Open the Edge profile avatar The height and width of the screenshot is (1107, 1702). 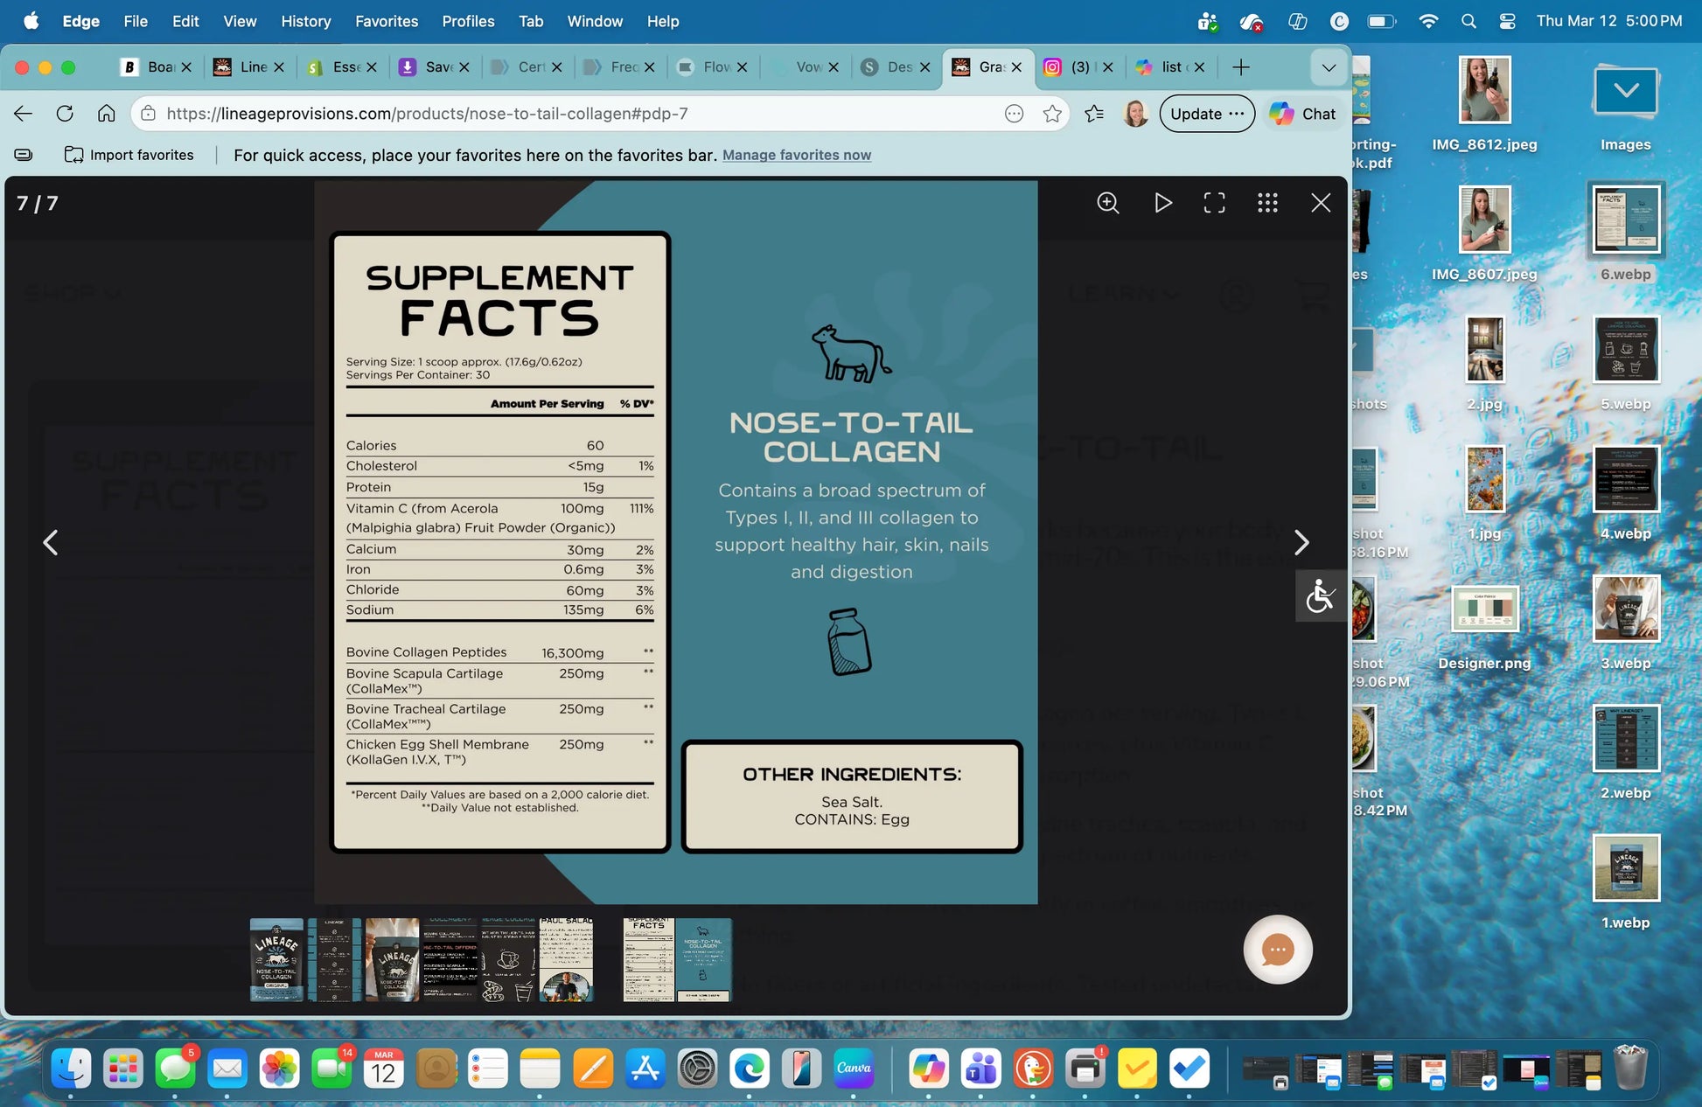coord(1135,114)
